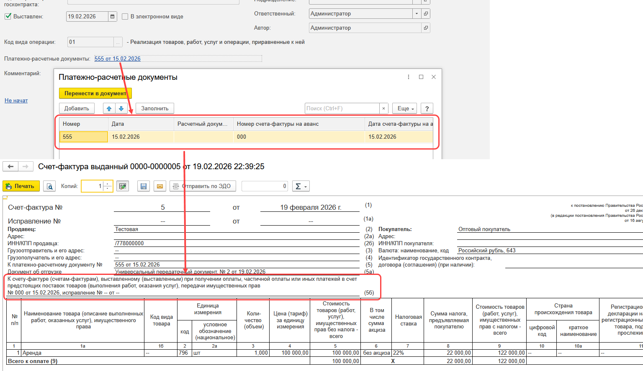Focus the Поиск (Ctrl+F) search field
Viewport: 643px width, 371px height.
342,108
